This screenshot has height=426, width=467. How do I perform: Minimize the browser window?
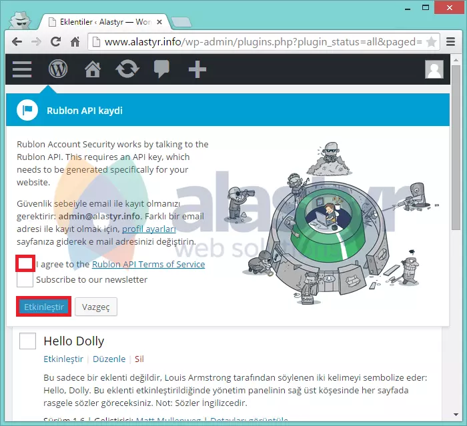(408, 9)
